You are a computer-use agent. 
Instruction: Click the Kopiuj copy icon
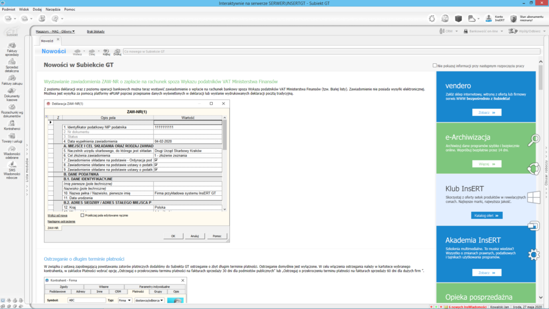tap(106, 52)
